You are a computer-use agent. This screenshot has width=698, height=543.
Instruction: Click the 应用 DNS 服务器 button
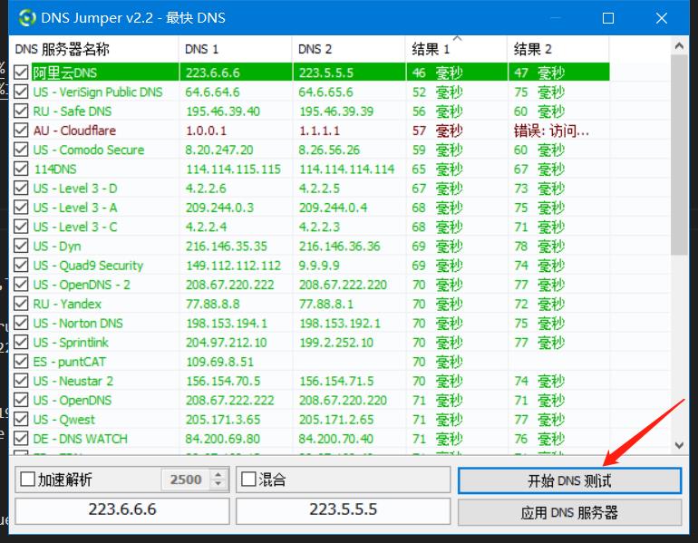click(x=569, y=512)
